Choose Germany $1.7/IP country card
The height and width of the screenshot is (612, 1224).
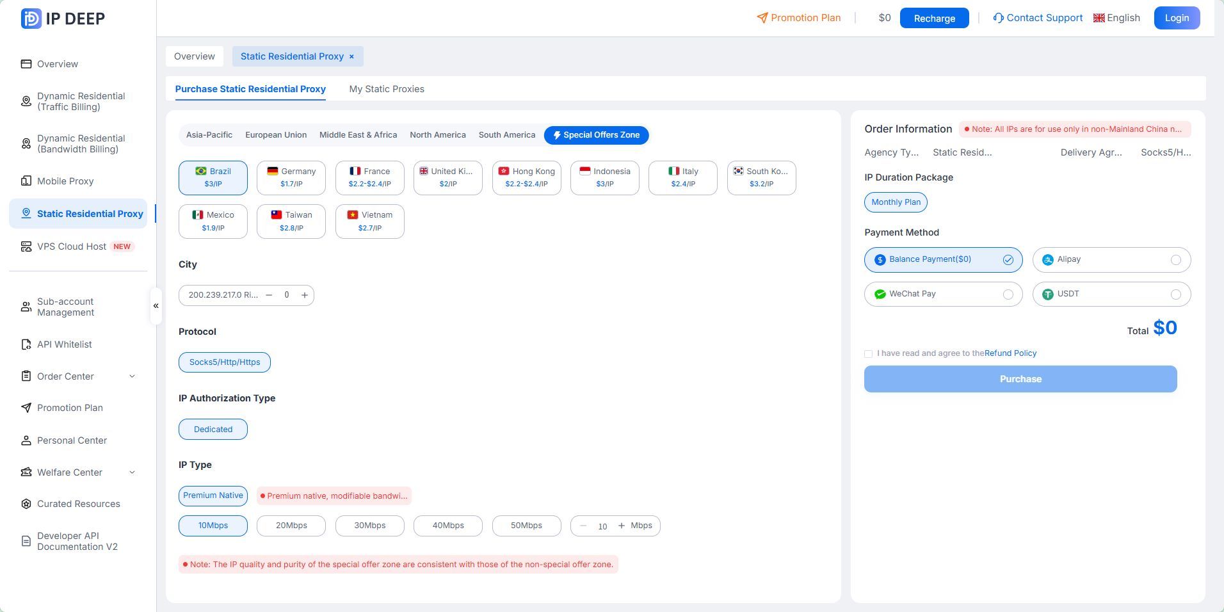pos(291,178)
